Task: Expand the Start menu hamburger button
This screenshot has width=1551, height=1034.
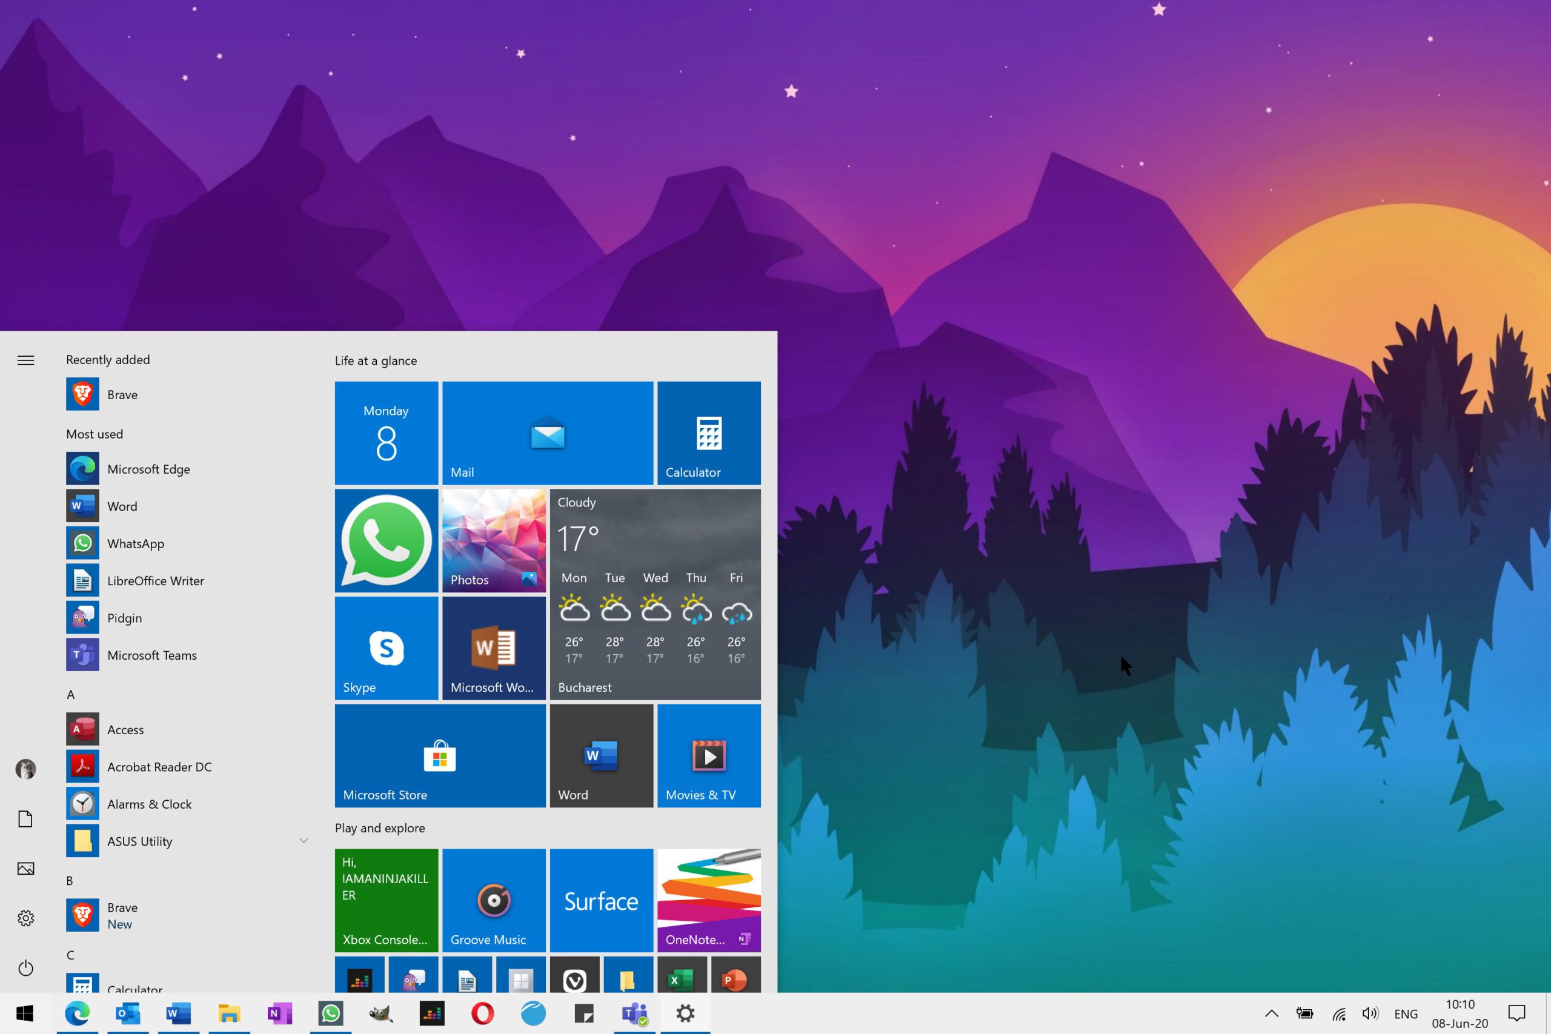Action: click(x=25, y=360)
